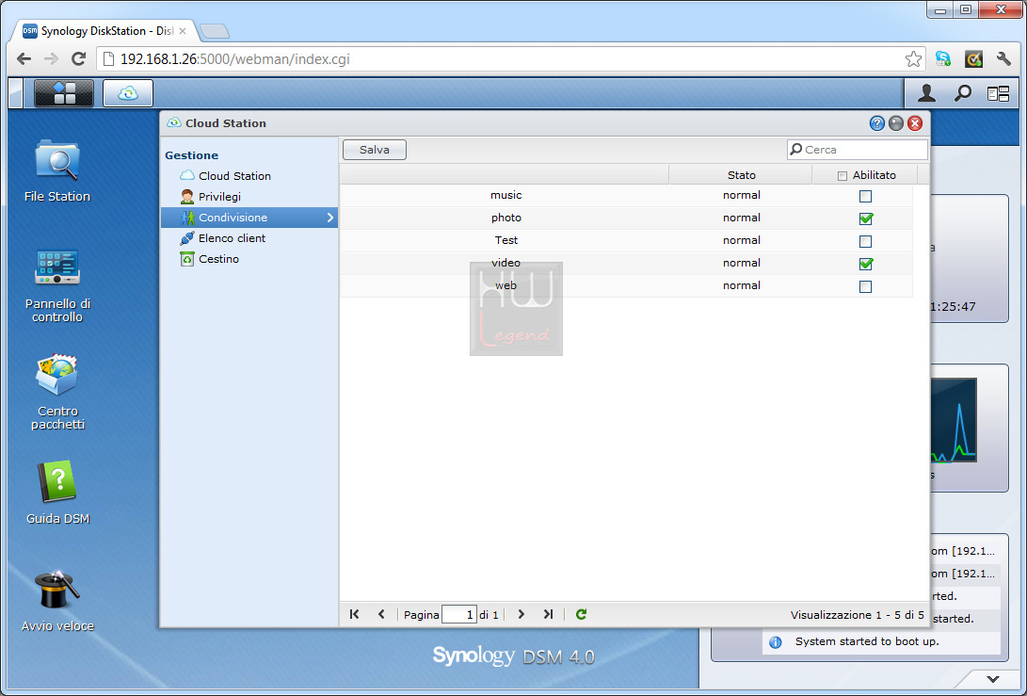
Task: Close Synology DiskStation browser tab
Action: tap(183, 31)
